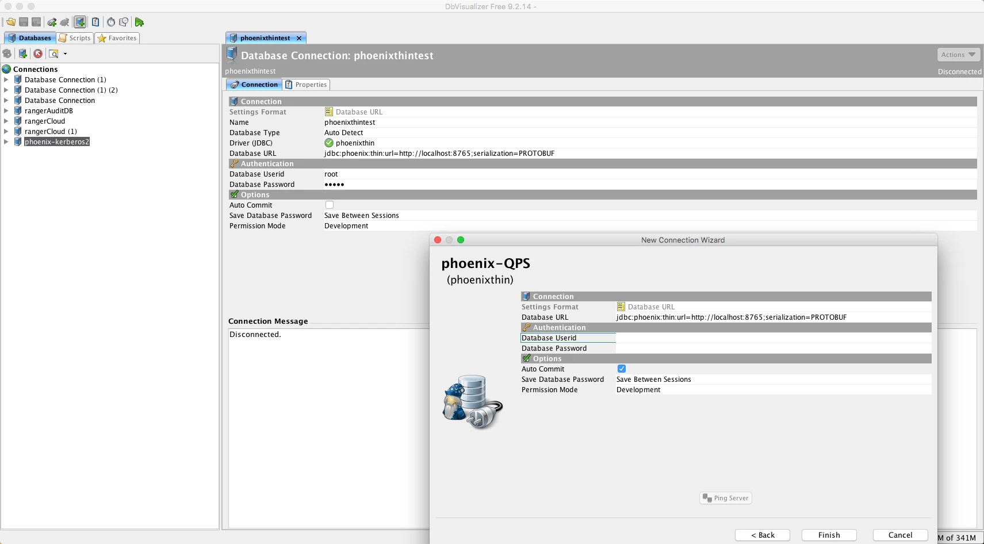This screenshot has height=544, width=984.
Task: Click the green check icon beside phoenixthin driver
Action: [x=329, y=143]
